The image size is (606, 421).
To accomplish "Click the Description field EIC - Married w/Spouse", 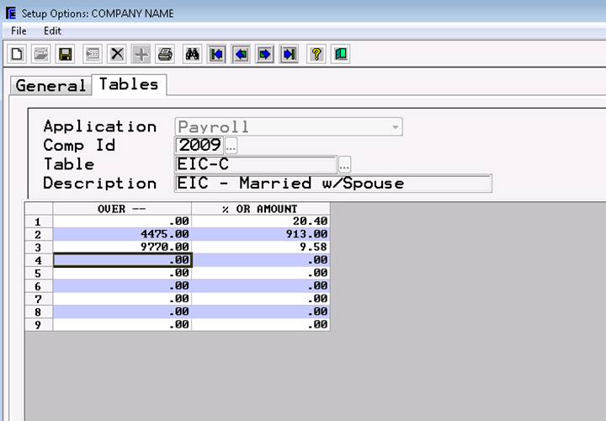I will coord(333,184).
